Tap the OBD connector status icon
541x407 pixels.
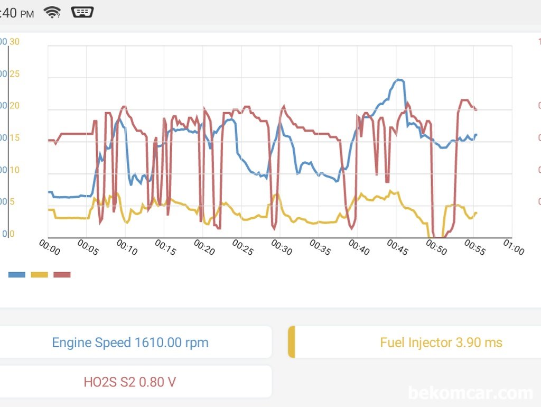coord(82,12)
